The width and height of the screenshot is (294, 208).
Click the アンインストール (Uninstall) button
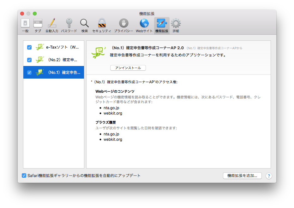[x=128, y=68]
